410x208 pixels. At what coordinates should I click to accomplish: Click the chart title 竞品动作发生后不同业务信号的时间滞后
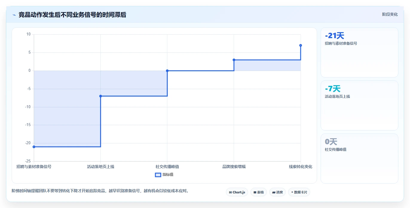click(x=72, y=15)
